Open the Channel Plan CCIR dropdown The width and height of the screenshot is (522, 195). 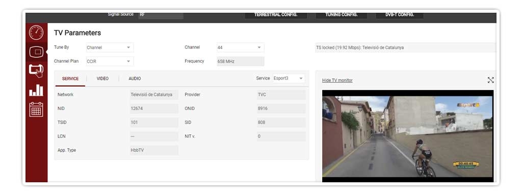click(x=110, y=62)
